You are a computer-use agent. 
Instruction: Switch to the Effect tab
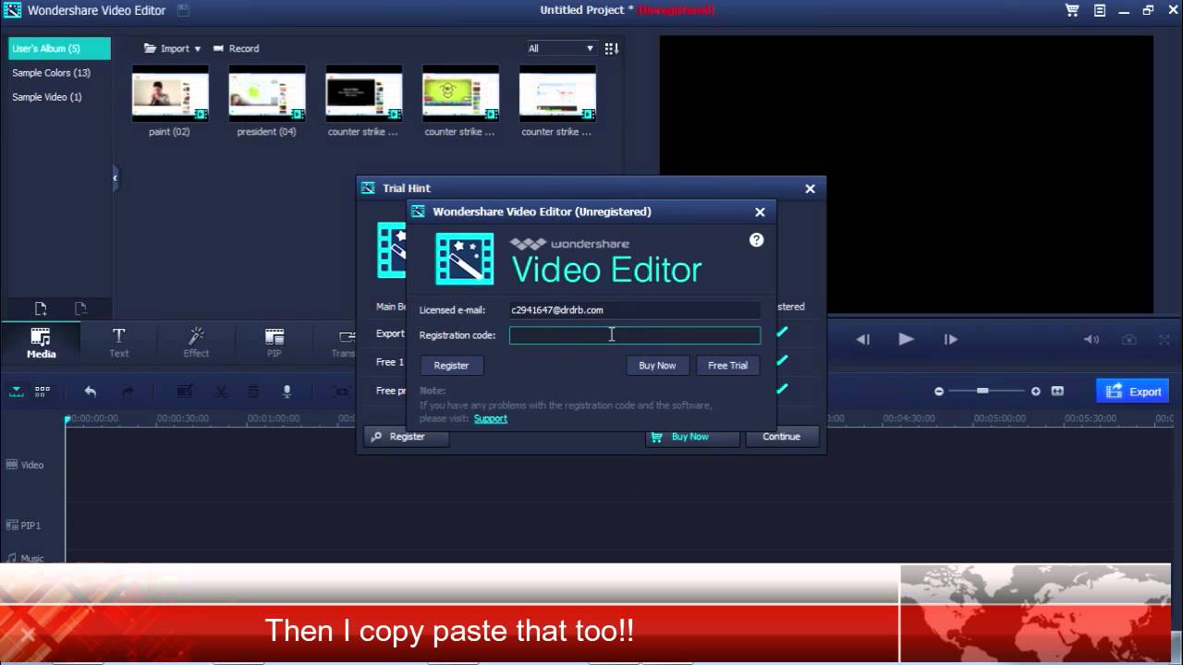point(196,342)
